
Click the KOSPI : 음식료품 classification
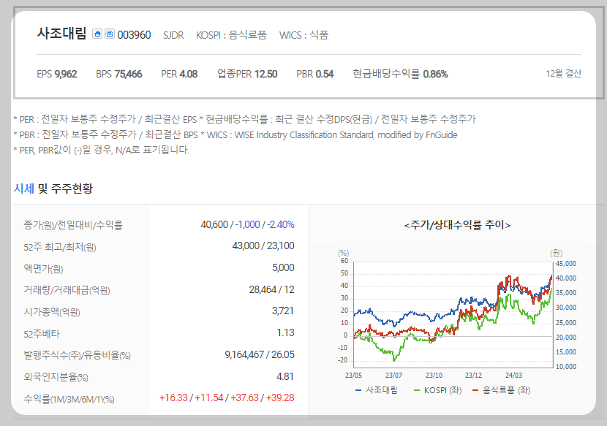tap(231, 35)
